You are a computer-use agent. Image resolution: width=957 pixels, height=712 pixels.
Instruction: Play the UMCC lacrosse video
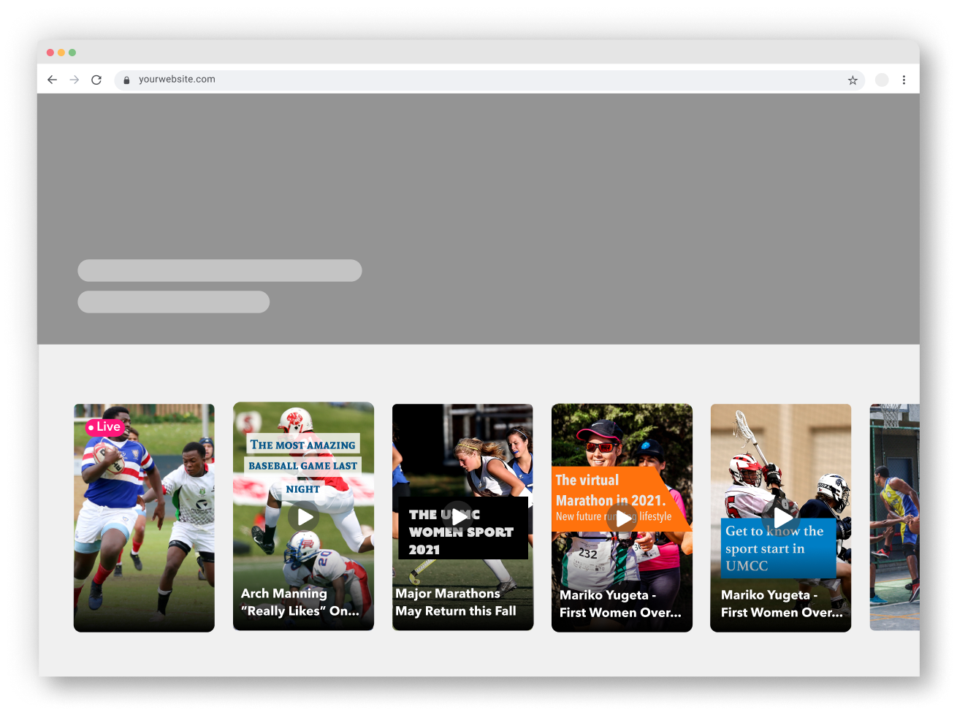[x=781, y=516]
